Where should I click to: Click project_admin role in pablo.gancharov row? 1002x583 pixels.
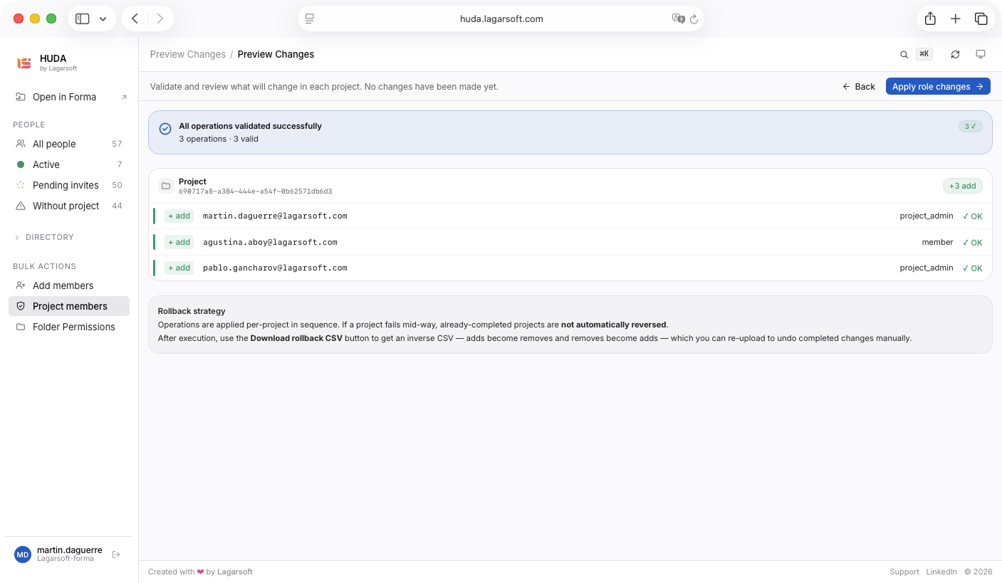[x=927, y=268]
